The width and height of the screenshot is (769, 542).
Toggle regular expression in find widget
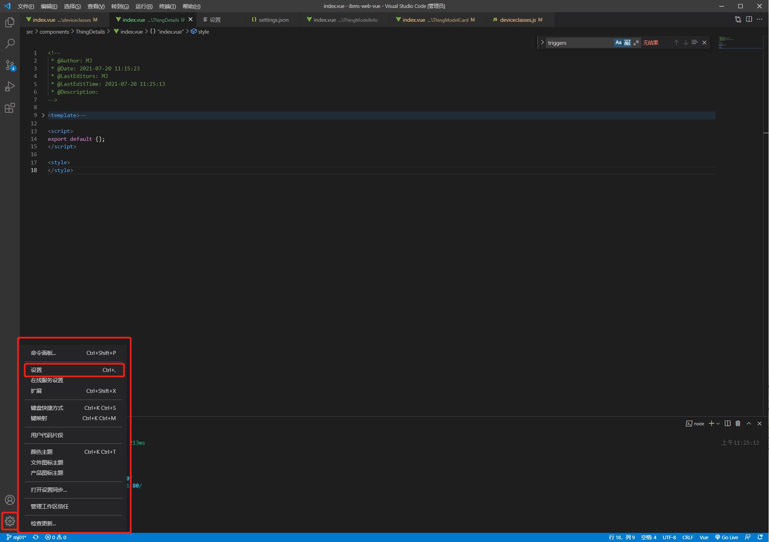[x=636, y=42]
